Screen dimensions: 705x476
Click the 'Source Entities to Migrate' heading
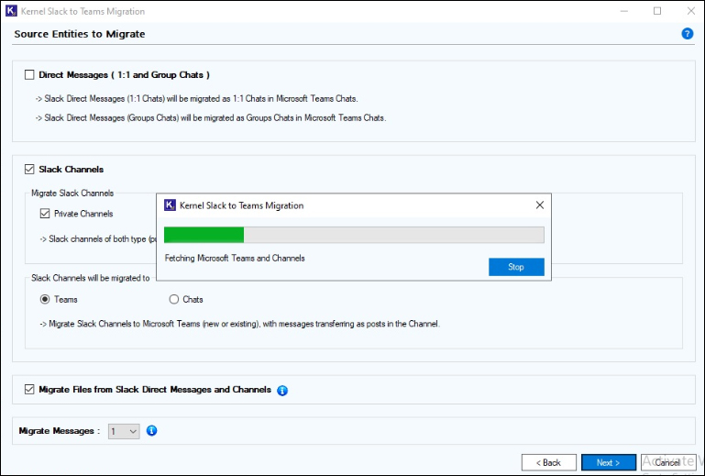[80, 34]
